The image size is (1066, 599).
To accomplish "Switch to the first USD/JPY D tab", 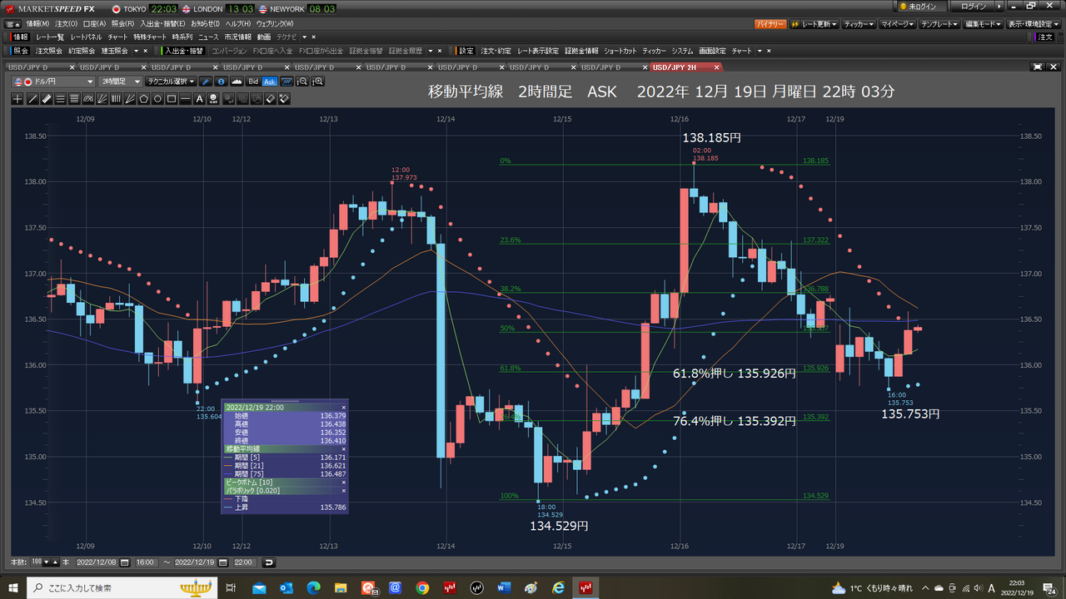I will click(33, 67).
